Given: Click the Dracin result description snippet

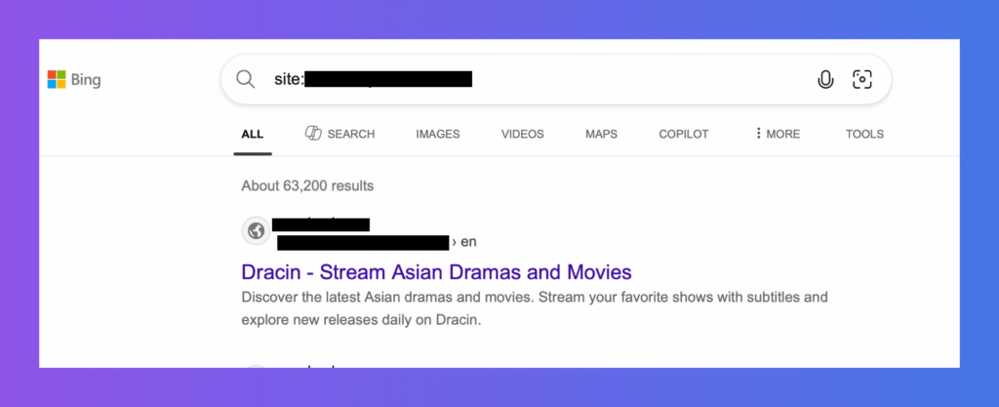Looking at the screenshot, I should [x=534, y=307].
